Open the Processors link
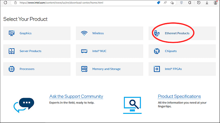The image size is (220, 123). coord(27,69)
